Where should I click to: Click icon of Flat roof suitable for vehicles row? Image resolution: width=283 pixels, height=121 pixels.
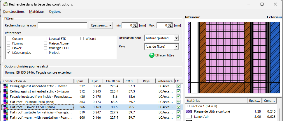point(6,112)
